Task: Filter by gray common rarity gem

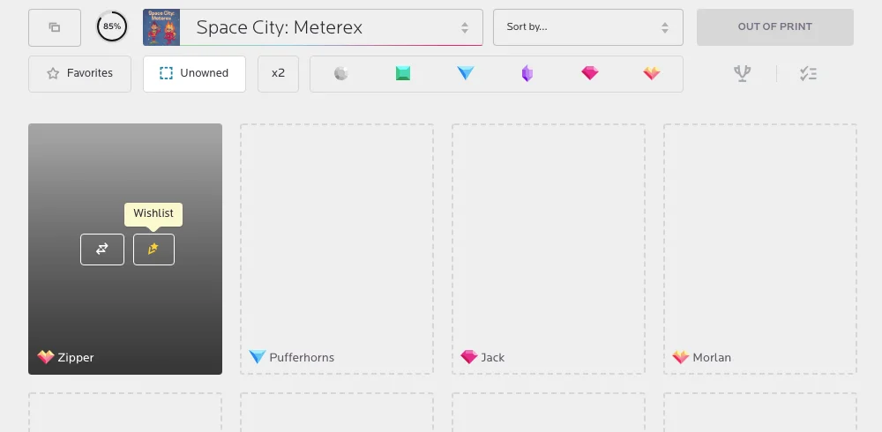Action: (x=340, y=74)
